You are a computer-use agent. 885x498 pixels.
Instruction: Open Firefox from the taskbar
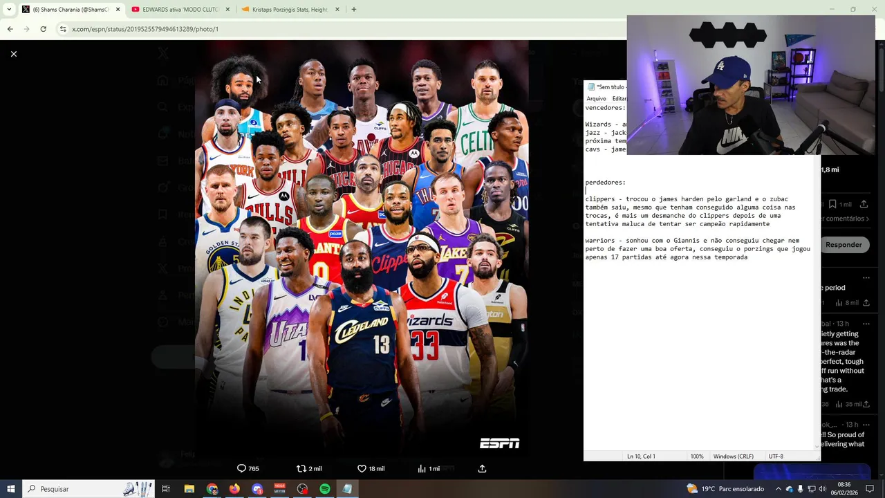click(x=234, y=489)
